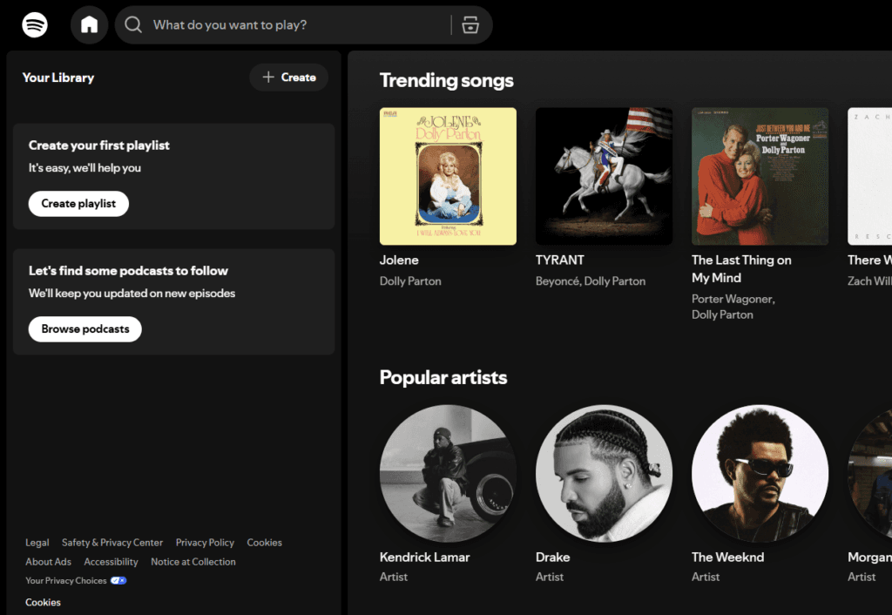Screen dimensions: 892x615
Task: Click the Browse podcasts button
Action: coord(85,328)
